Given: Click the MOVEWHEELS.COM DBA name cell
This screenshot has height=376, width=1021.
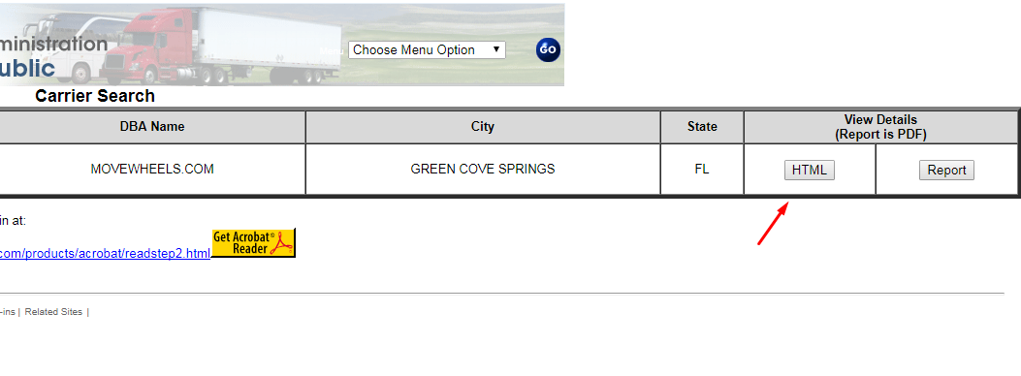Looking at the screenshot, I should (x=152, y=170).
